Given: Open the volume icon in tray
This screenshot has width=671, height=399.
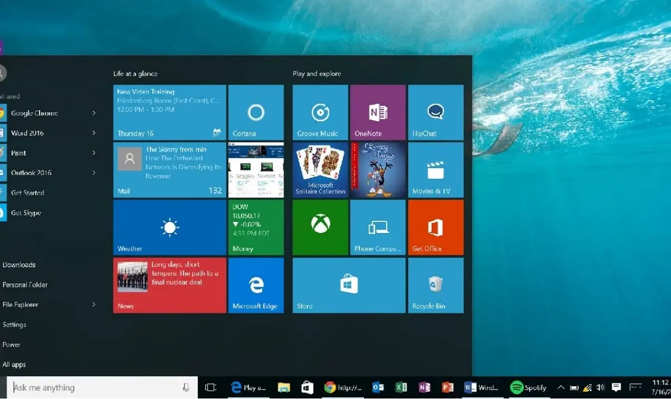Looking at the screenshot, I should 601,387.
